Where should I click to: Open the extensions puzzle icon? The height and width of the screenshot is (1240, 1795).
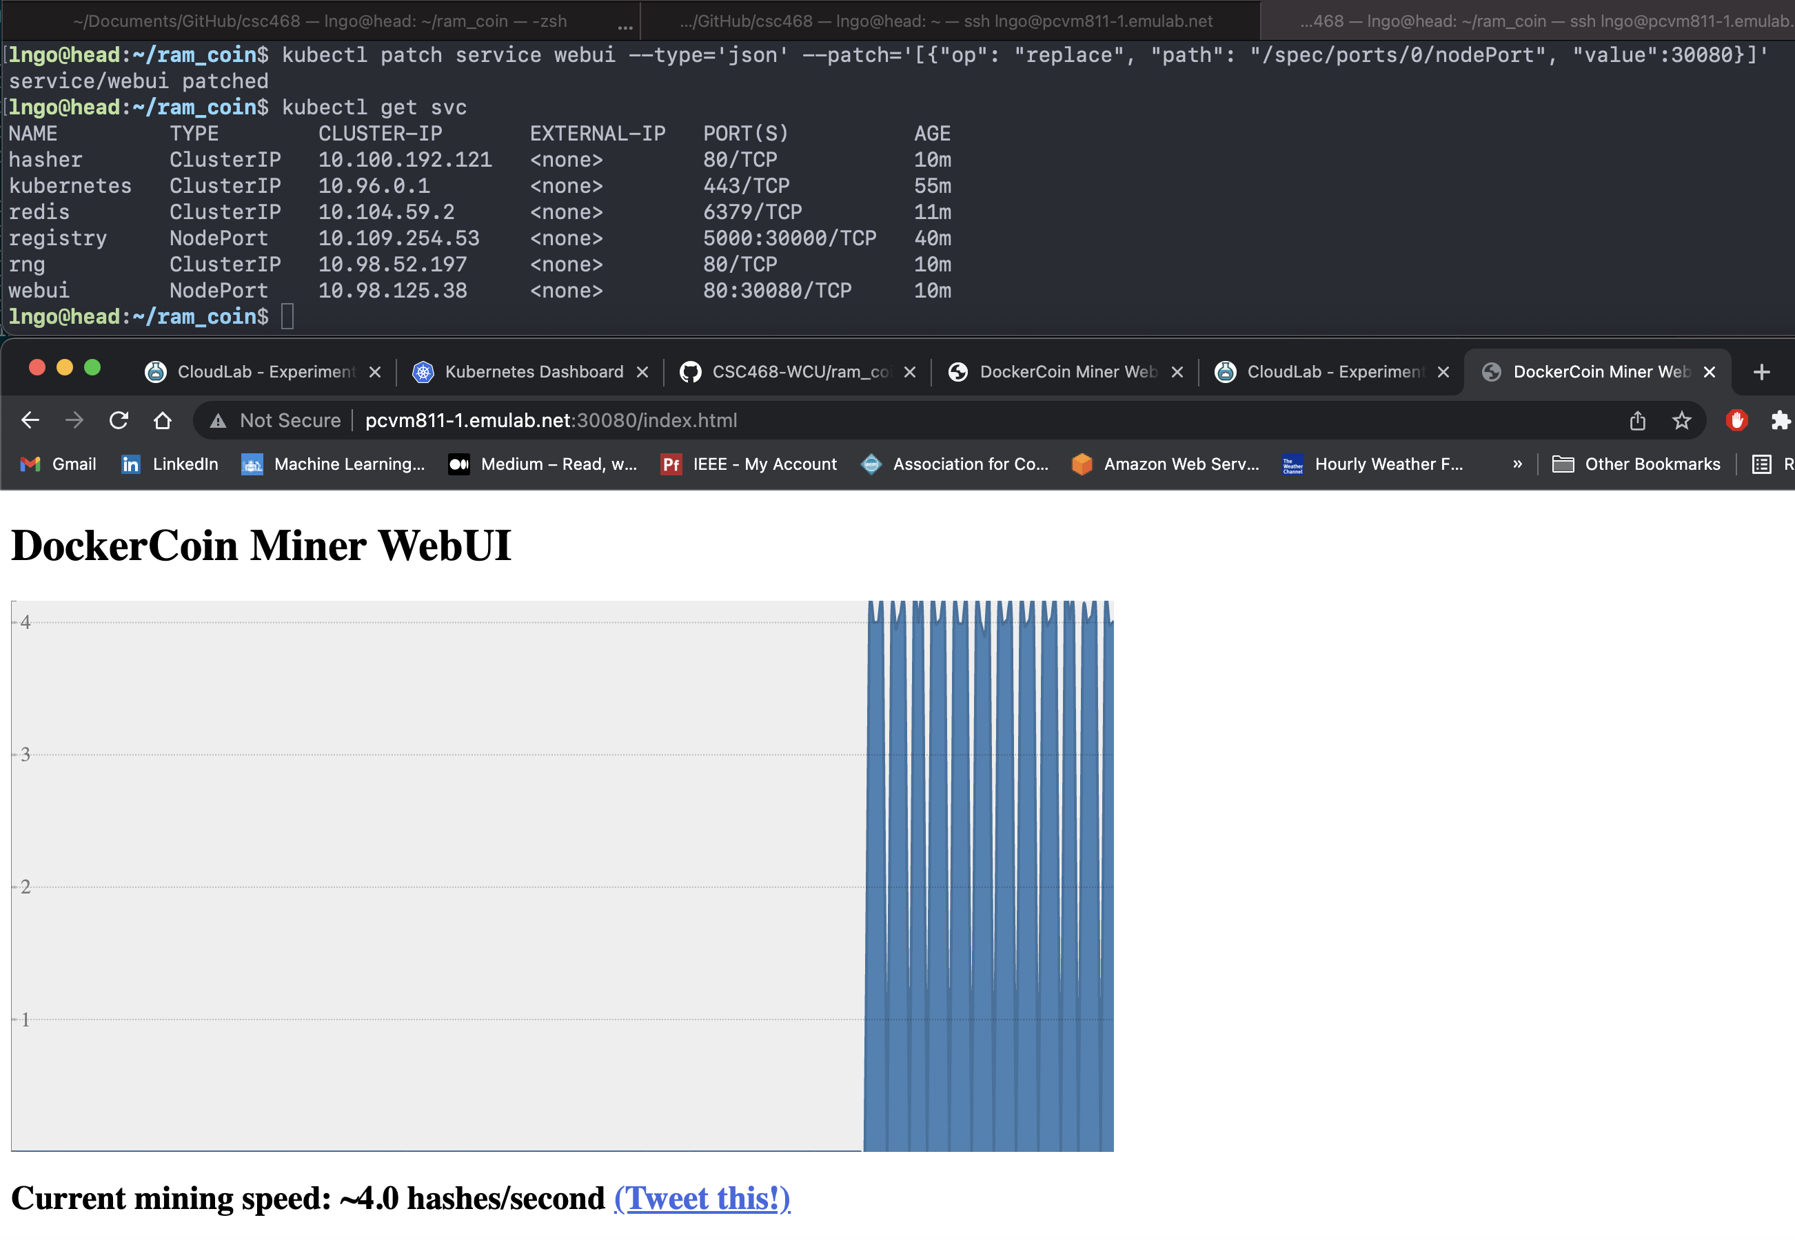coord(1781,420)
